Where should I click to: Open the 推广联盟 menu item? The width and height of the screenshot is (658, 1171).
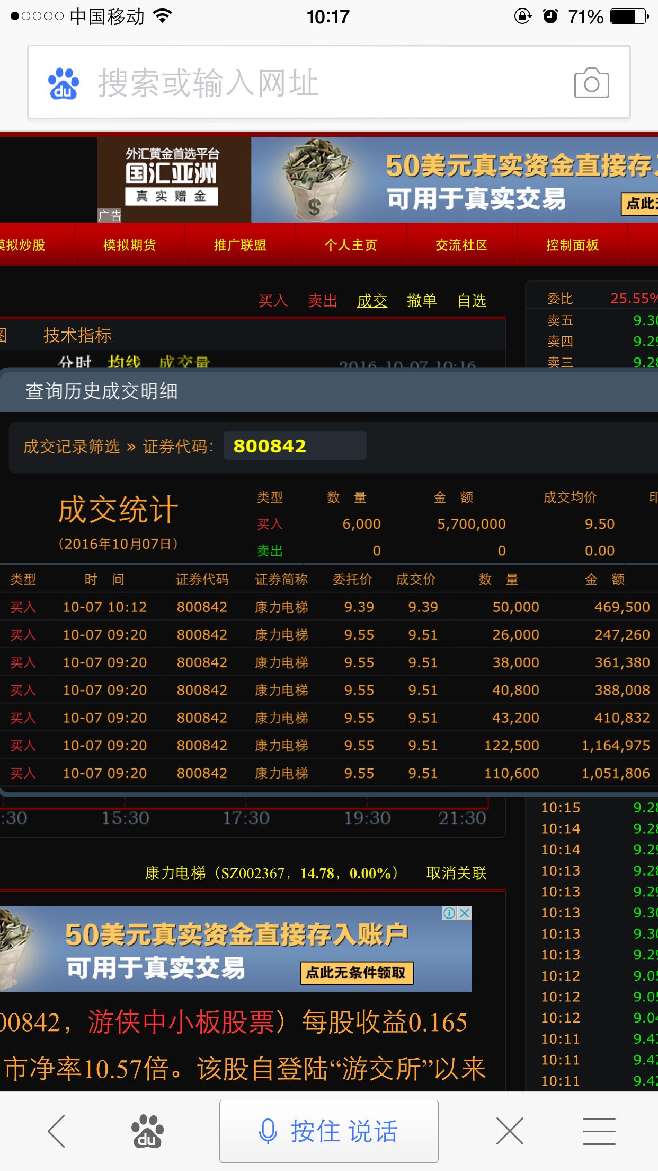[x=240, y=245]
